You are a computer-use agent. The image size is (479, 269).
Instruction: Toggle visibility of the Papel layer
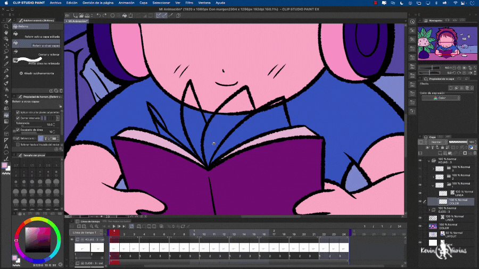tap(420, 243)
